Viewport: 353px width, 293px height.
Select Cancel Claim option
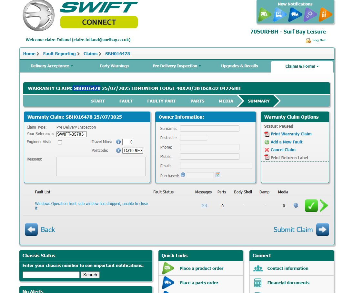point(283,150)
